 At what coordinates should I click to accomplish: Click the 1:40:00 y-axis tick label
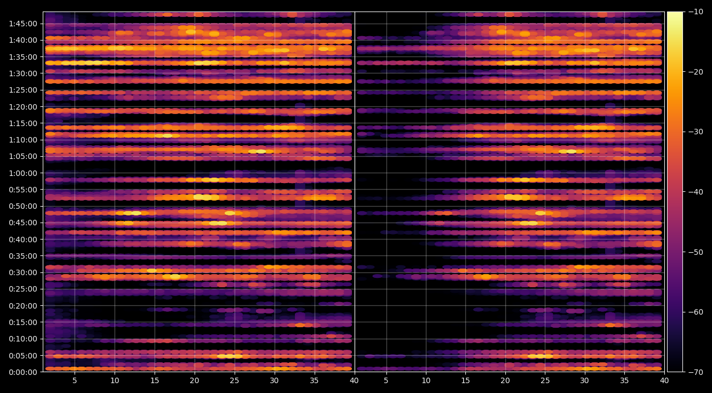23,40
